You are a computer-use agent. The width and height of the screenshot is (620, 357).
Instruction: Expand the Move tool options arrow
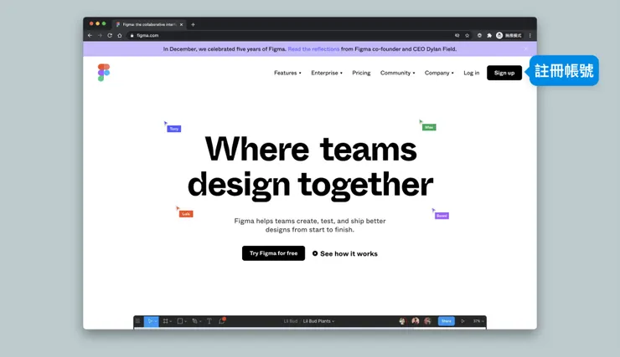(x=156, y=322)
